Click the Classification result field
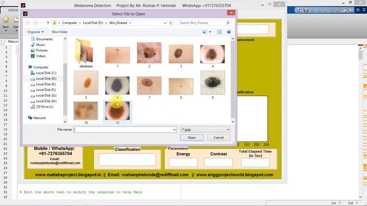 127,160
